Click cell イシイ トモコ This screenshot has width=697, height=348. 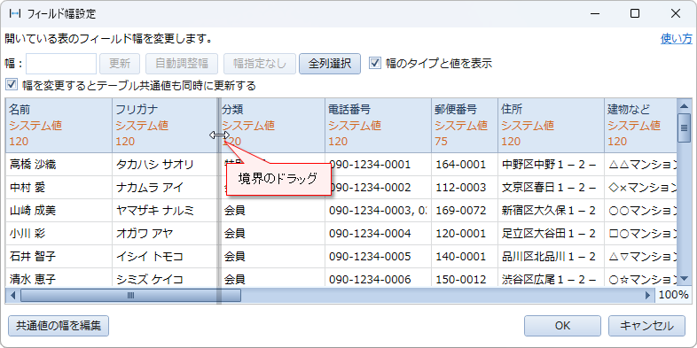164,257
